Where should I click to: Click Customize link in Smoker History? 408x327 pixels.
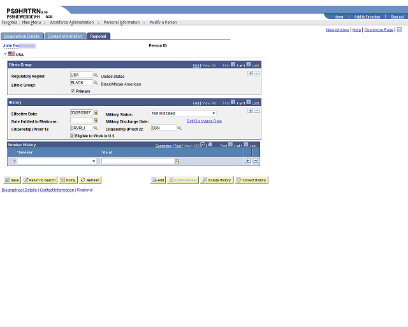[163, 146]
